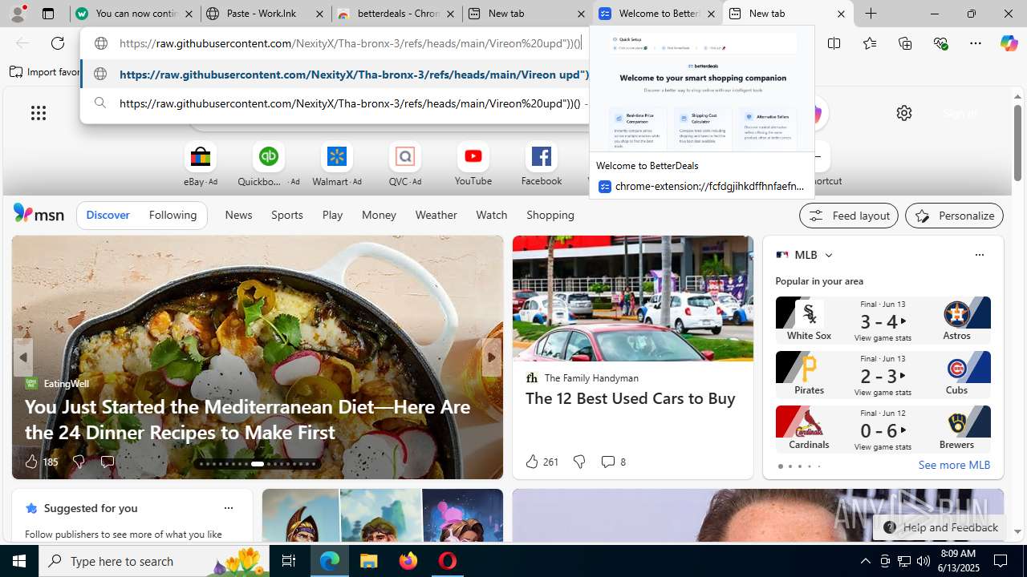Like the Best Used Cars article

[542, 462]
